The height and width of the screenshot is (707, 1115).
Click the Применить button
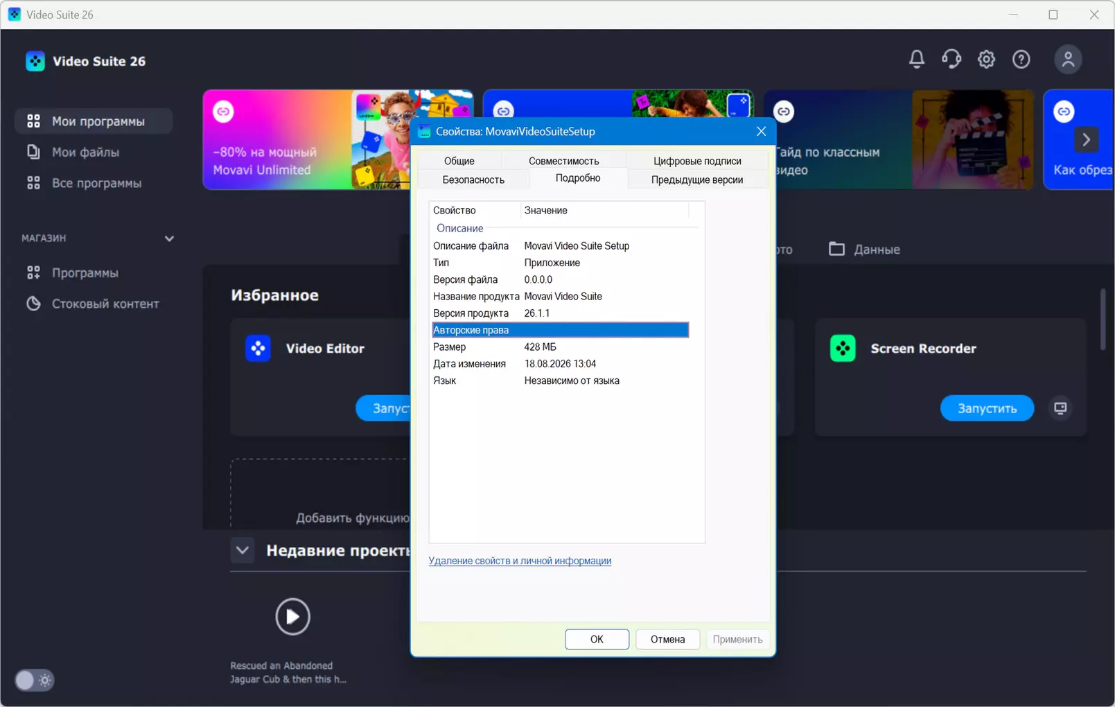(737, 639)
